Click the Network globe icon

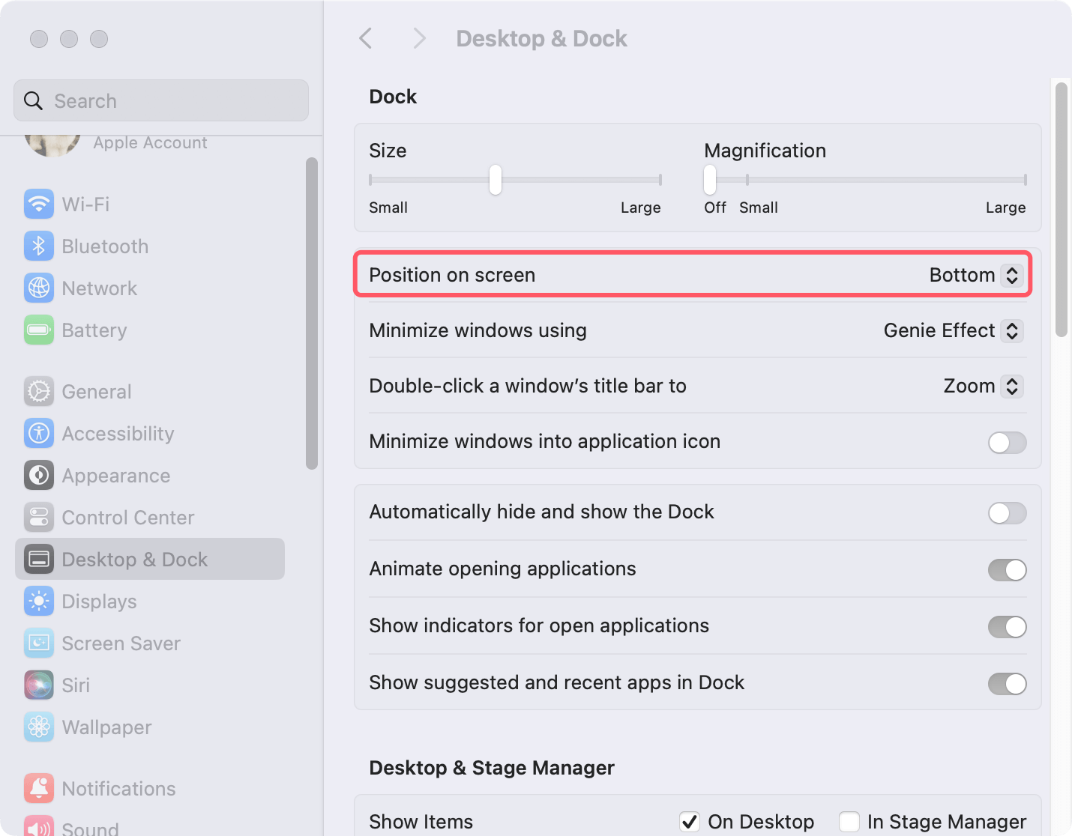click(38, 288)
